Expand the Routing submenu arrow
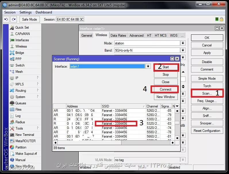This screenshot has height=174, width=229. pyautogui.click(x=38, y=90)
